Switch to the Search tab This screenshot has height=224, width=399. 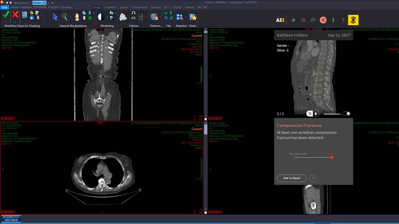pyautogui.click(x=189, y=7)
